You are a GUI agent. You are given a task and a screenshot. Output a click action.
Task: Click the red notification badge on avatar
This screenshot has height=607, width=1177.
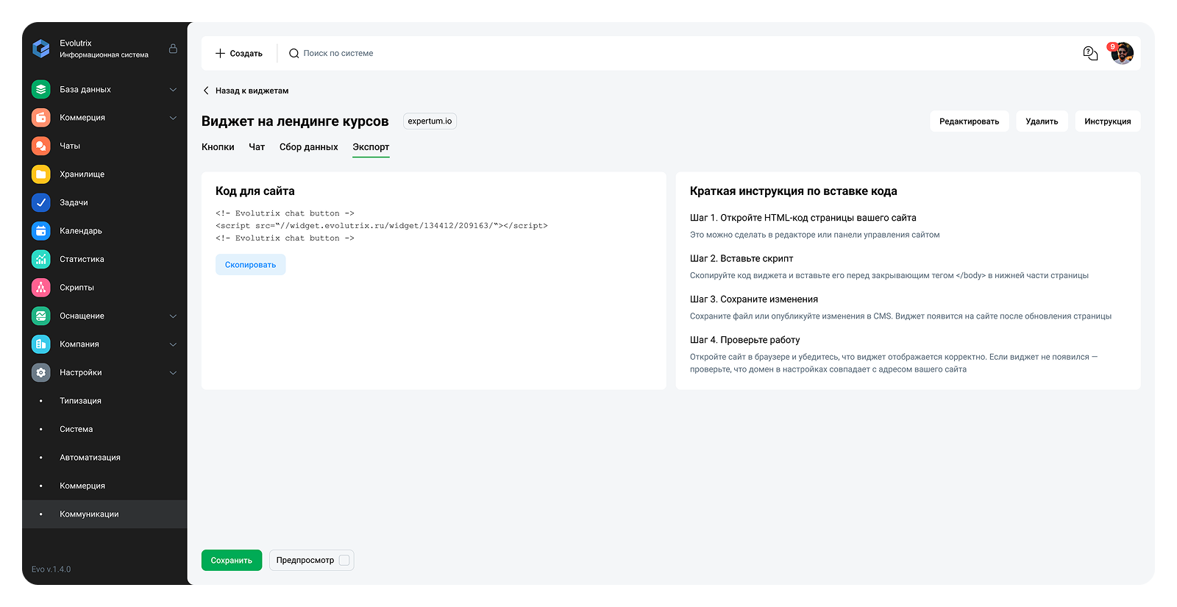click(x=1112, y=46)
